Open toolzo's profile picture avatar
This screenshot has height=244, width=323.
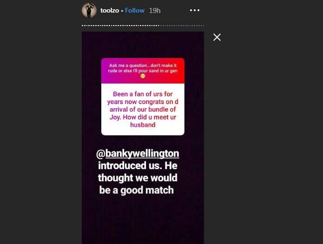click(89, 10)
